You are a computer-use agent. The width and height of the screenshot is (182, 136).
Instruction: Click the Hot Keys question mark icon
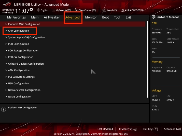156,129
